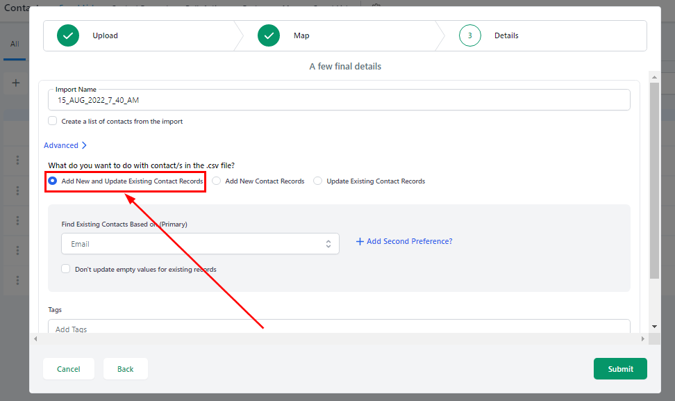Click horizontal scrollbar right arrow
This screenshot has width=675, height=401.
click(x=643, y=339)
